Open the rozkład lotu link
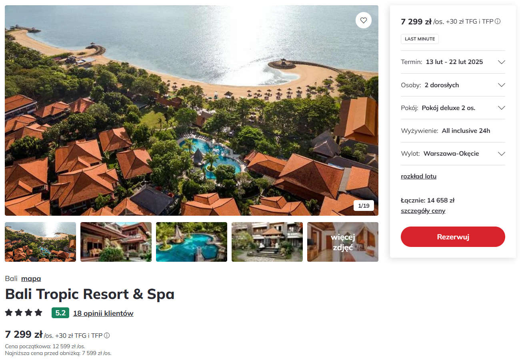 [x=418, y=176]
